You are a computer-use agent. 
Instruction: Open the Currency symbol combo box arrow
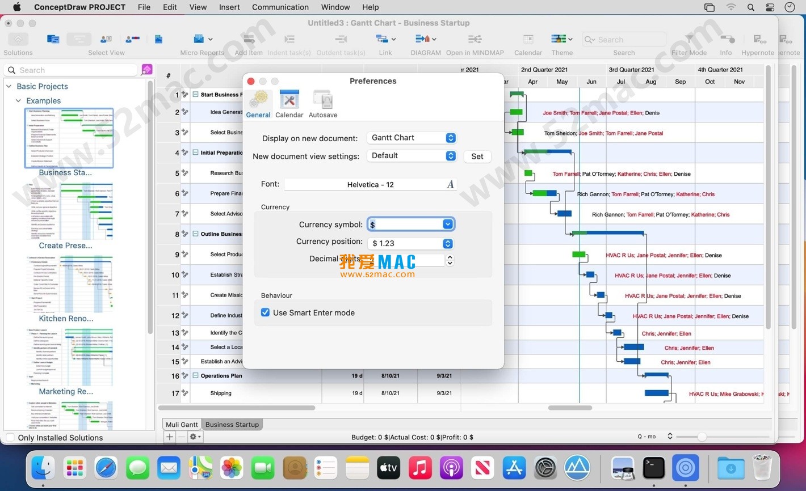click(447, 224)
